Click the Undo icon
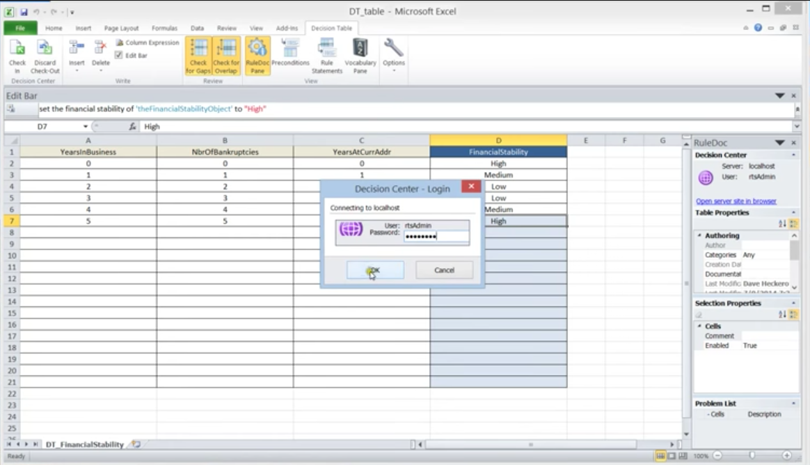Viewport: 810px width, 465px height. tap(37, 12)
